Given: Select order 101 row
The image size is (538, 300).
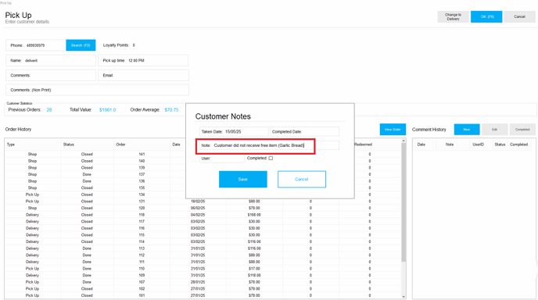Looking at the screenshot, I should [x=203, y=295].
